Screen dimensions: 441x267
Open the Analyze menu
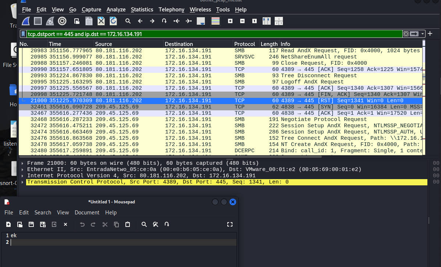116,10
